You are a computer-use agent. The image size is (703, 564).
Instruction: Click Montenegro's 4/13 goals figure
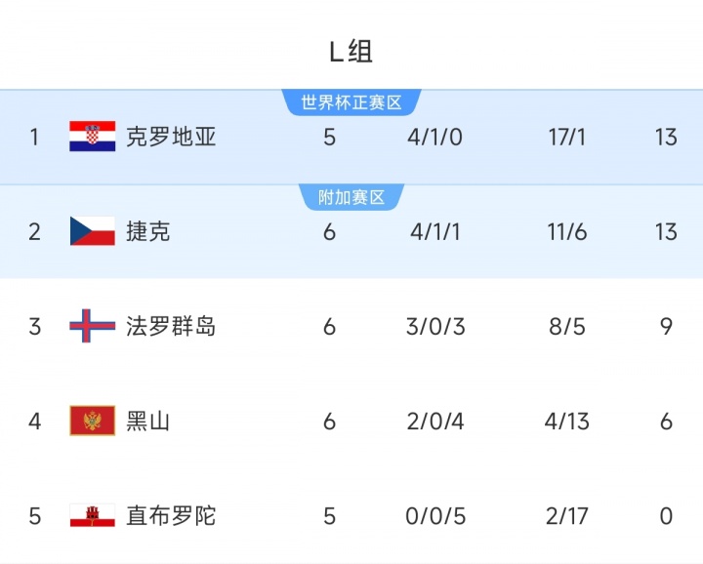pos(566,421)
